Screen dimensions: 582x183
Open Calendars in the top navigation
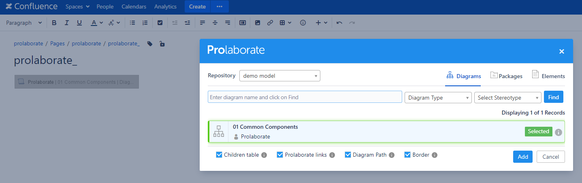[134, 6]
